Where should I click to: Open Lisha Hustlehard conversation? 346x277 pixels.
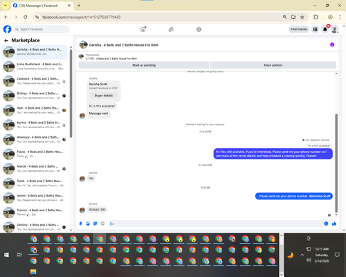35,66
